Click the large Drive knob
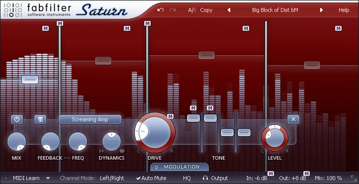Image resolution: width=359 pixels, height=184 pixels. [155, 132]
